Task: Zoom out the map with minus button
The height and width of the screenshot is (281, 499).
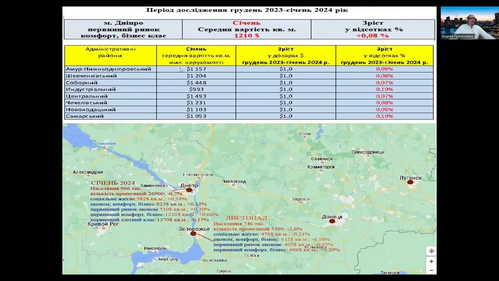Action: pos(431,270)
